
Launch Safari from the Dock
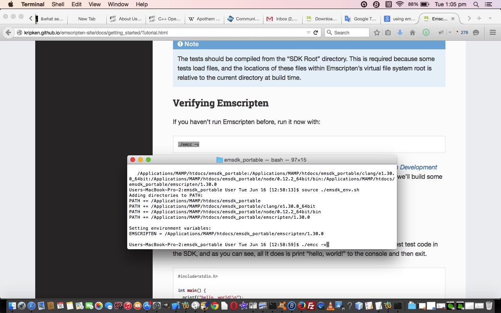[31, 306]
